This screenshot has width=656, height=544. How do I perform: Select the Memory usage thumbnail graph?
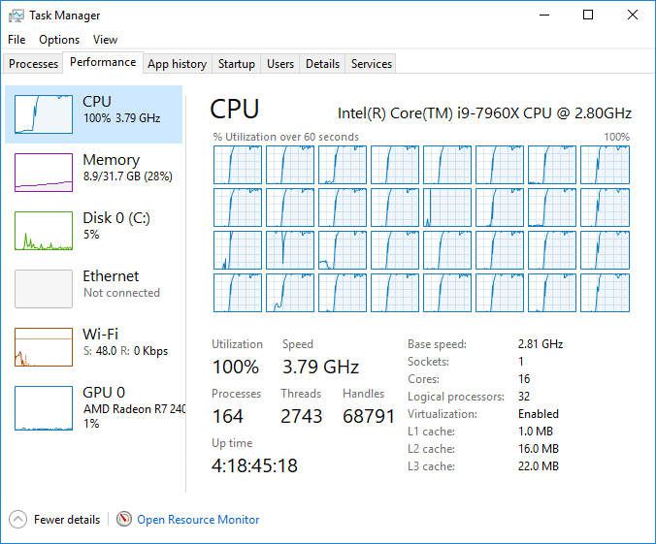coord(44,173)
